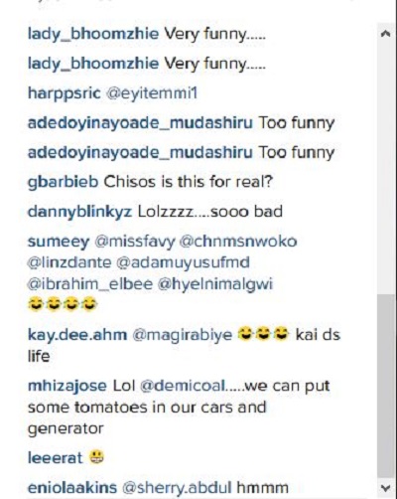Screen dimensions: 397x499
Task: Follow the @chnmsnwoko mention link
Action: click(238, 242)
